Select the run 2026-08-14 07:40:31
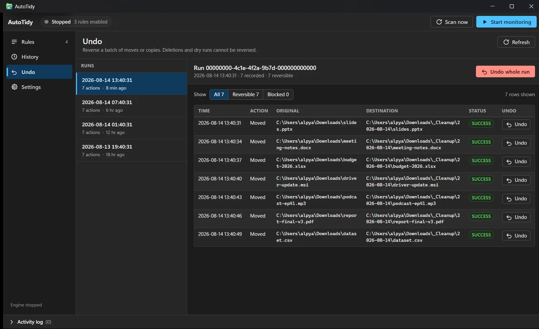This screenshot has width=539, height=329. tap(132, 106)
